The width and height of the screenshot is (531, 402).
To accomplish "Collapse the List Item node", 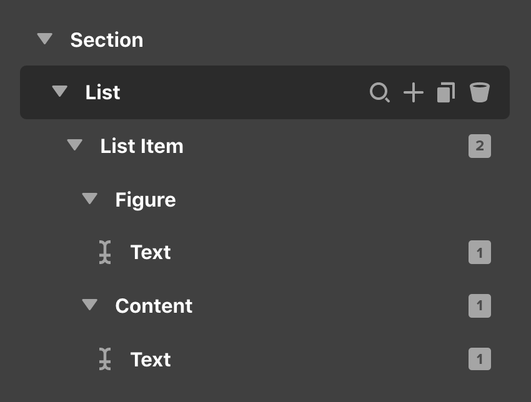I will pos(74,145).
